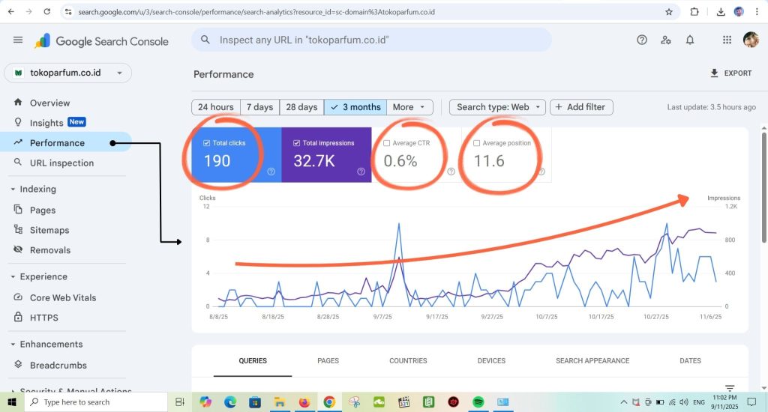Click the Inspect any URL search field

[375, 40]
